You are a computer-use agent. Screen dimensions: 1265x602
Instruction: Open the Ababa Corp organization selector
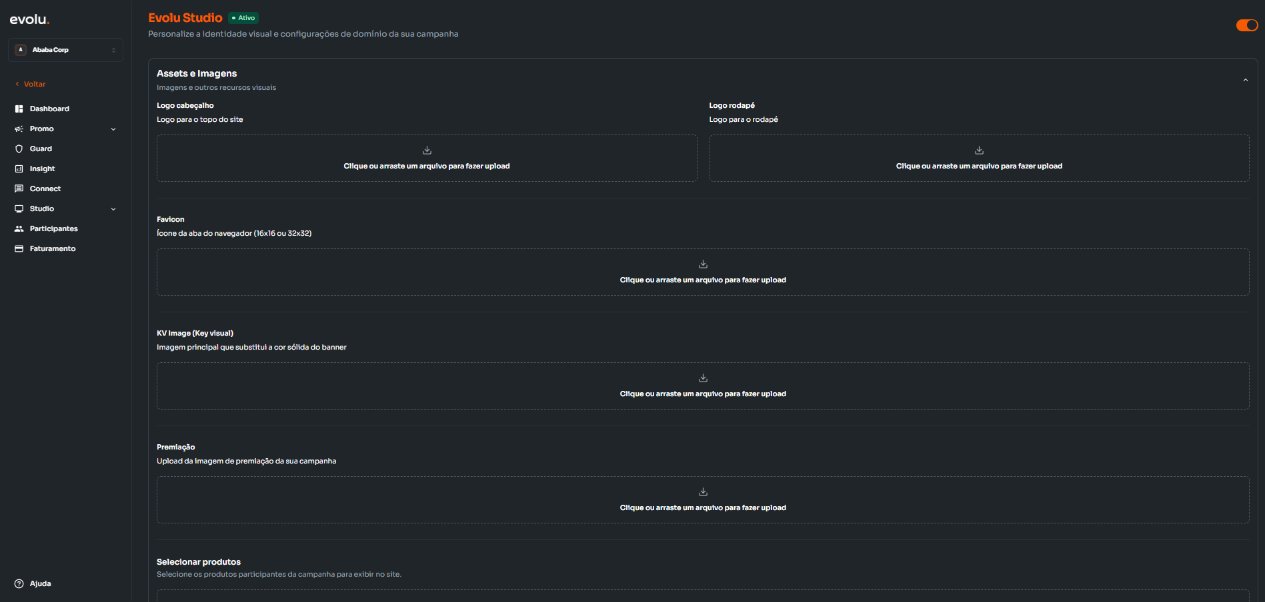tap(65, 50)
